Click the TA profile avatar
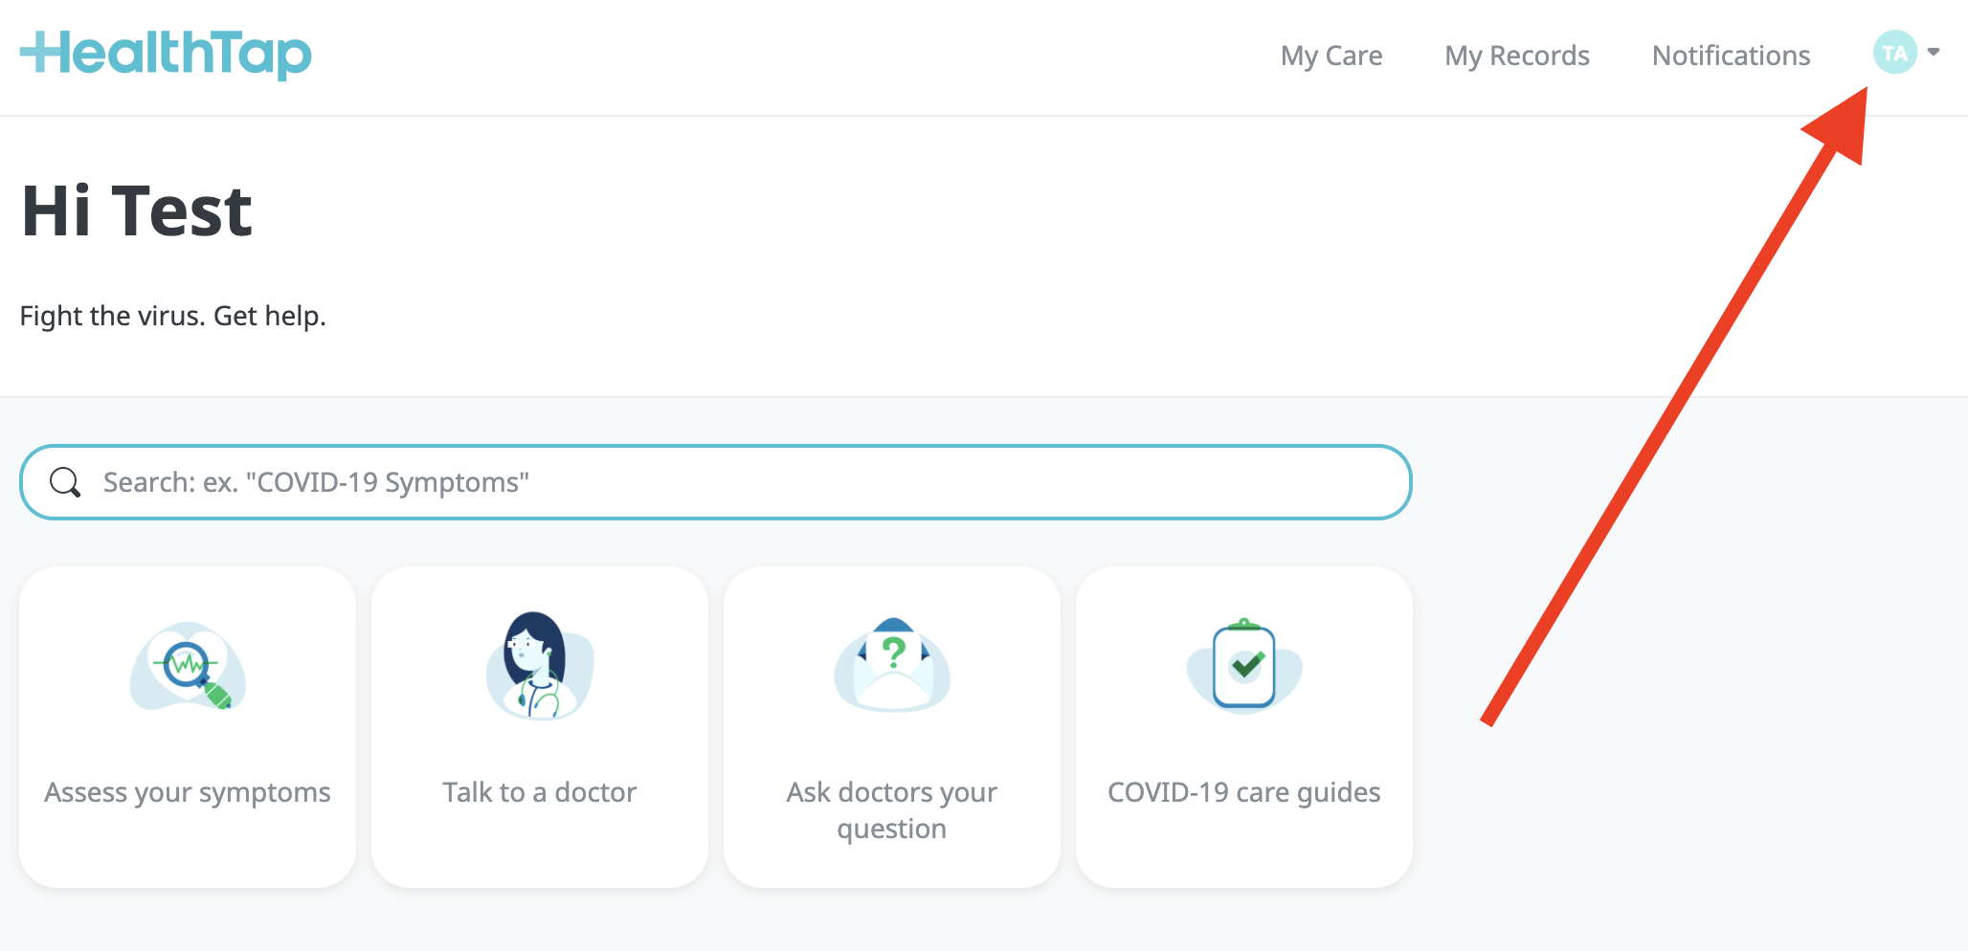Screen dimensions: 1968x951 point(1894,53)
